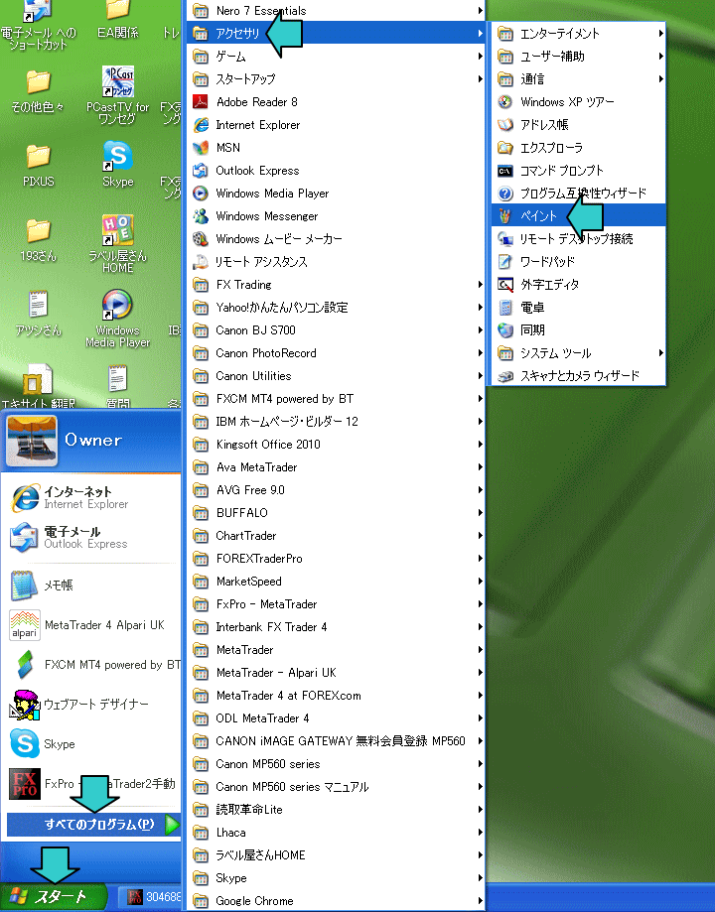Open MetaTrader 4 at FOREX.com folder

[x=336, y=695]
